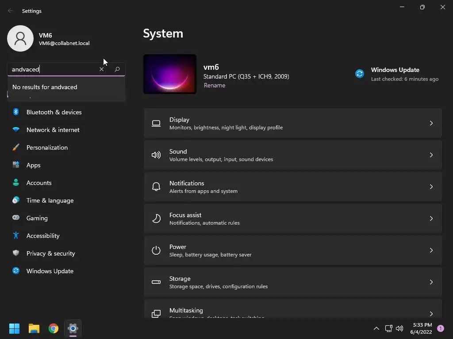Open Notifications settings chevron

coord(431,187)
